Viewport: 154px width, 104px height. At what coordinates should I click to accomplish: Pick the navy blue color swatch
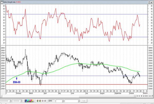[x=25, y=102]
